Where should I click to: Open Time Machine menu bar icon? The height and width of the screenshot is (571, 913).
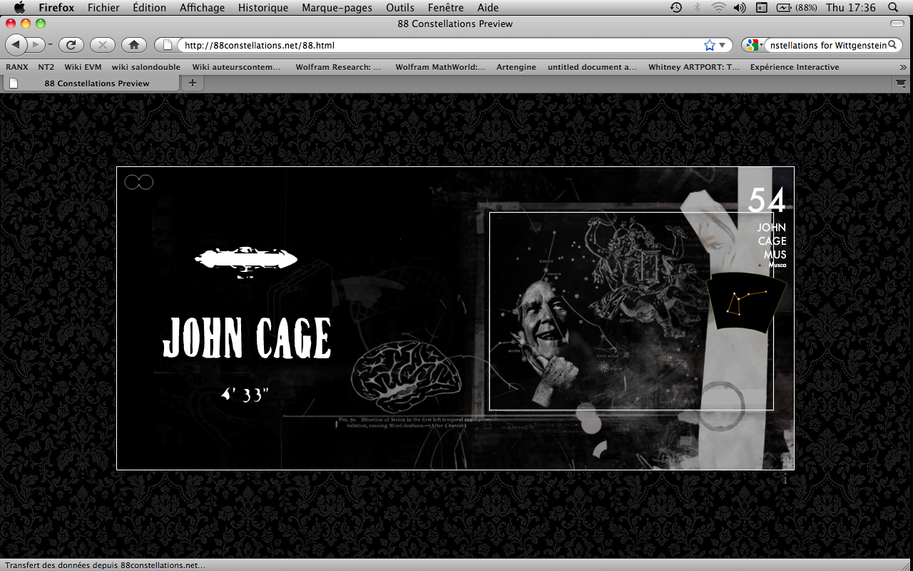[676, 8]
